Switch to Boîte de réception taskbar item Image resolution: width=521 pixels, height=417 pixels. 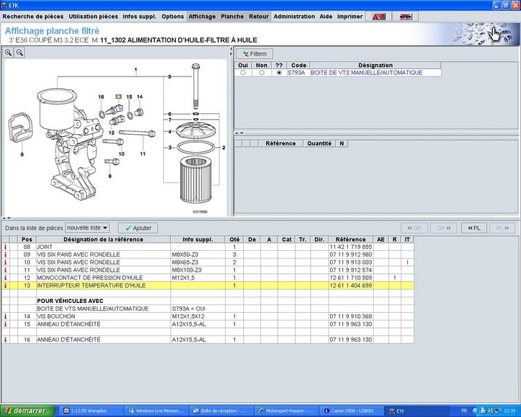pos(220,411)
